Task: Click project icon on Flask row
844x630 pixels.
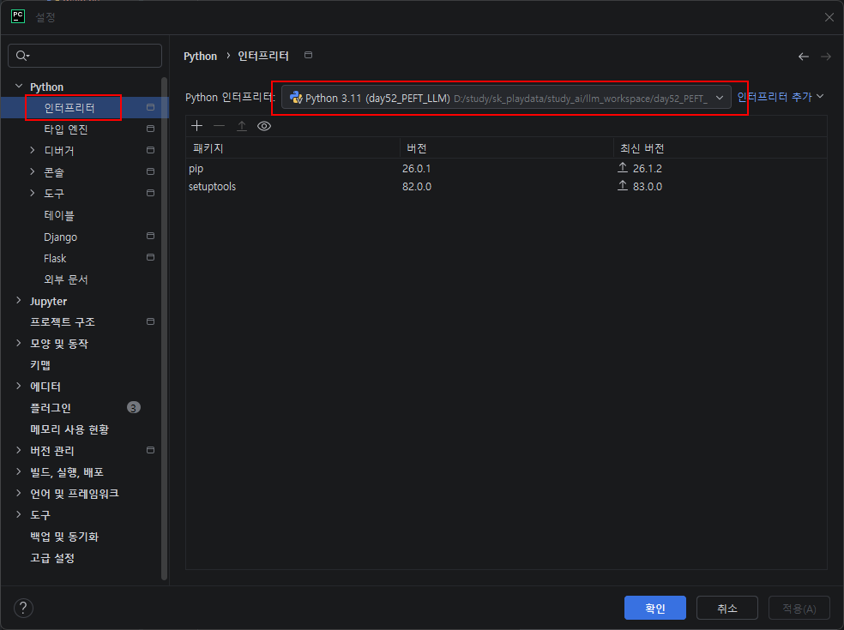Action: tap(151, 257)
